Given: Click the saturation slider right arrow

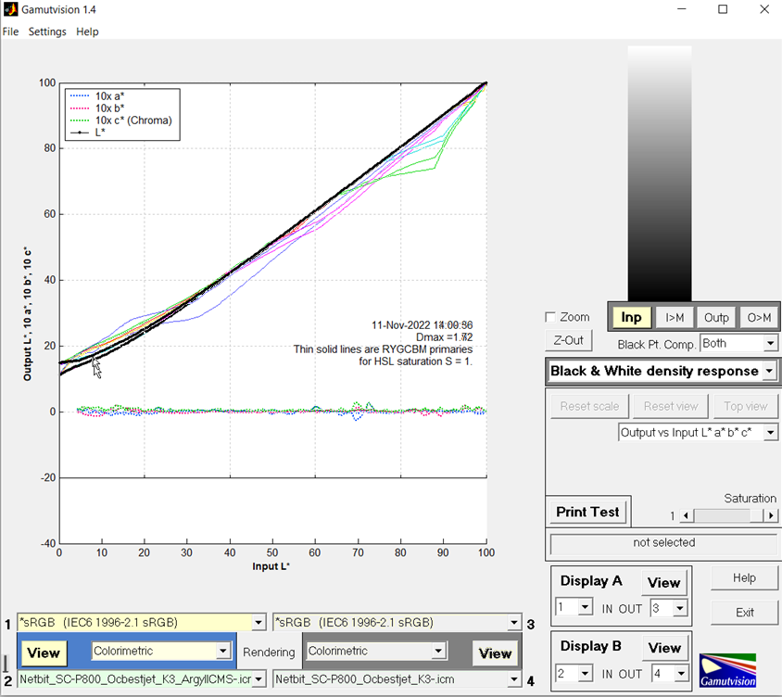Looking at the screenshot, I should pos(771,515).
